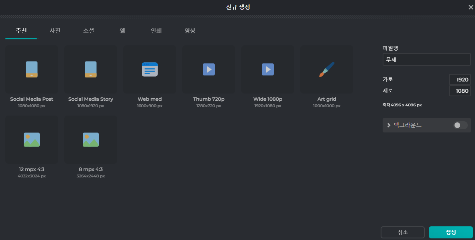Choose the 8 mpx 4:3 image icon

tap(91, 140)
